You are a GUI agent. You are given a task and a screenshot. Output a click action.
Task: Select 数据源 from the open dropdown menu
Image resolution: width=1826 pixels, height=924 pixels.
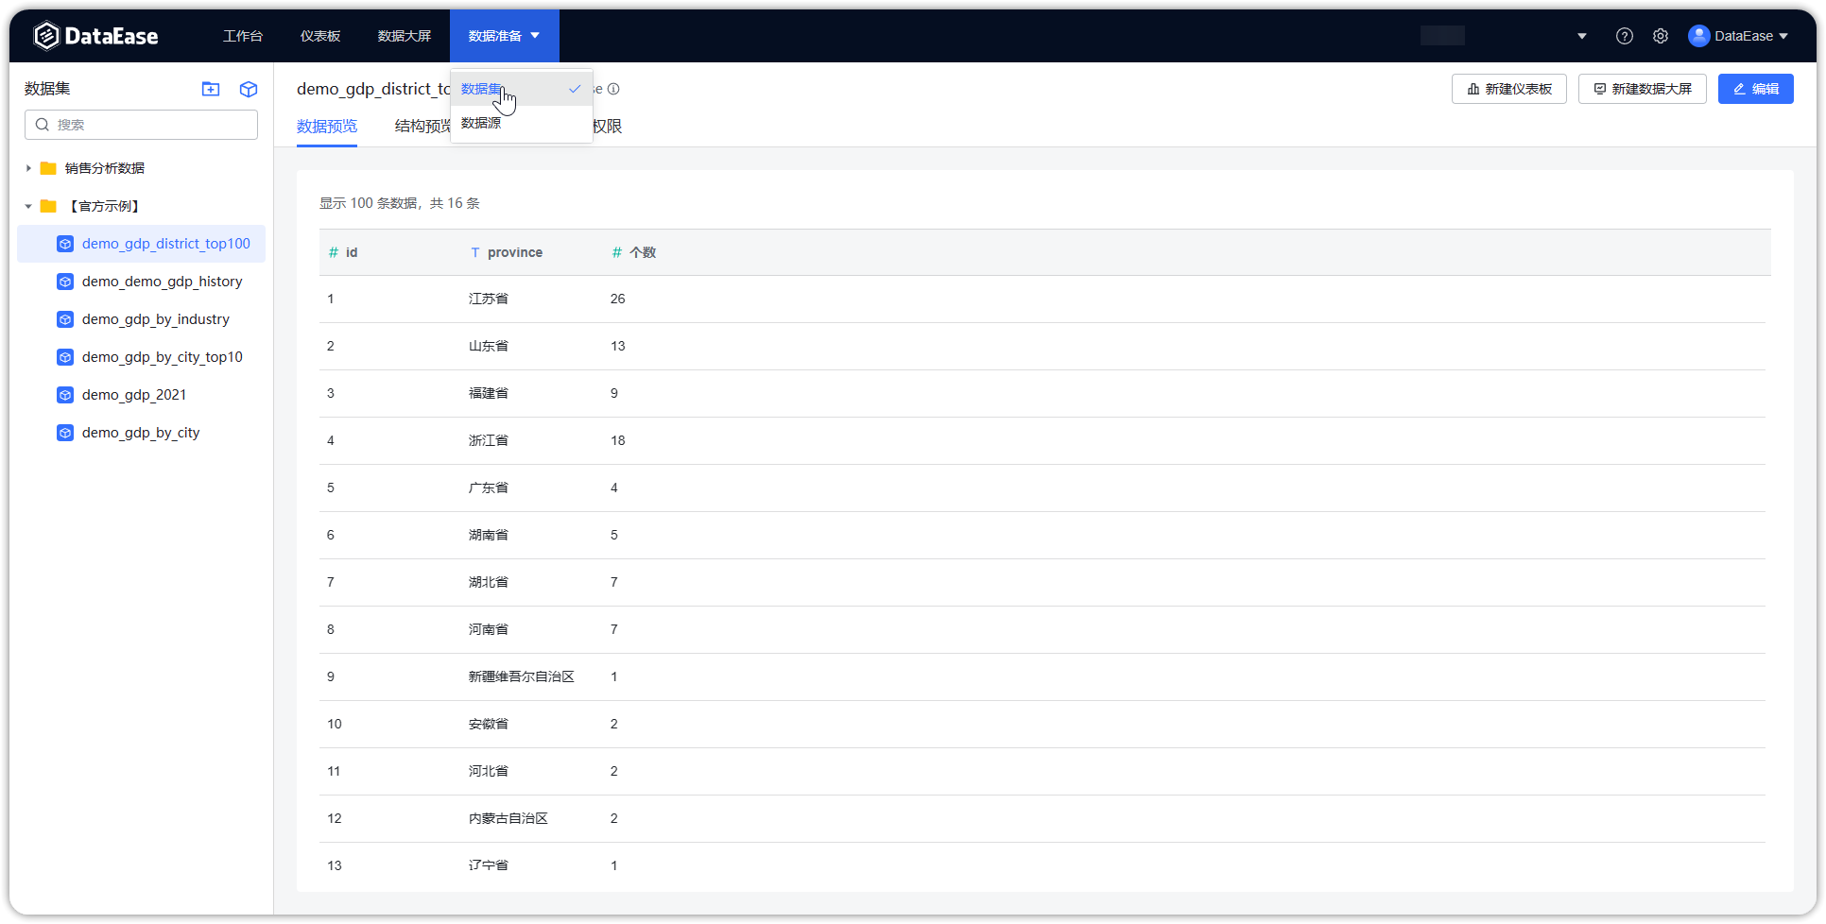480,122
